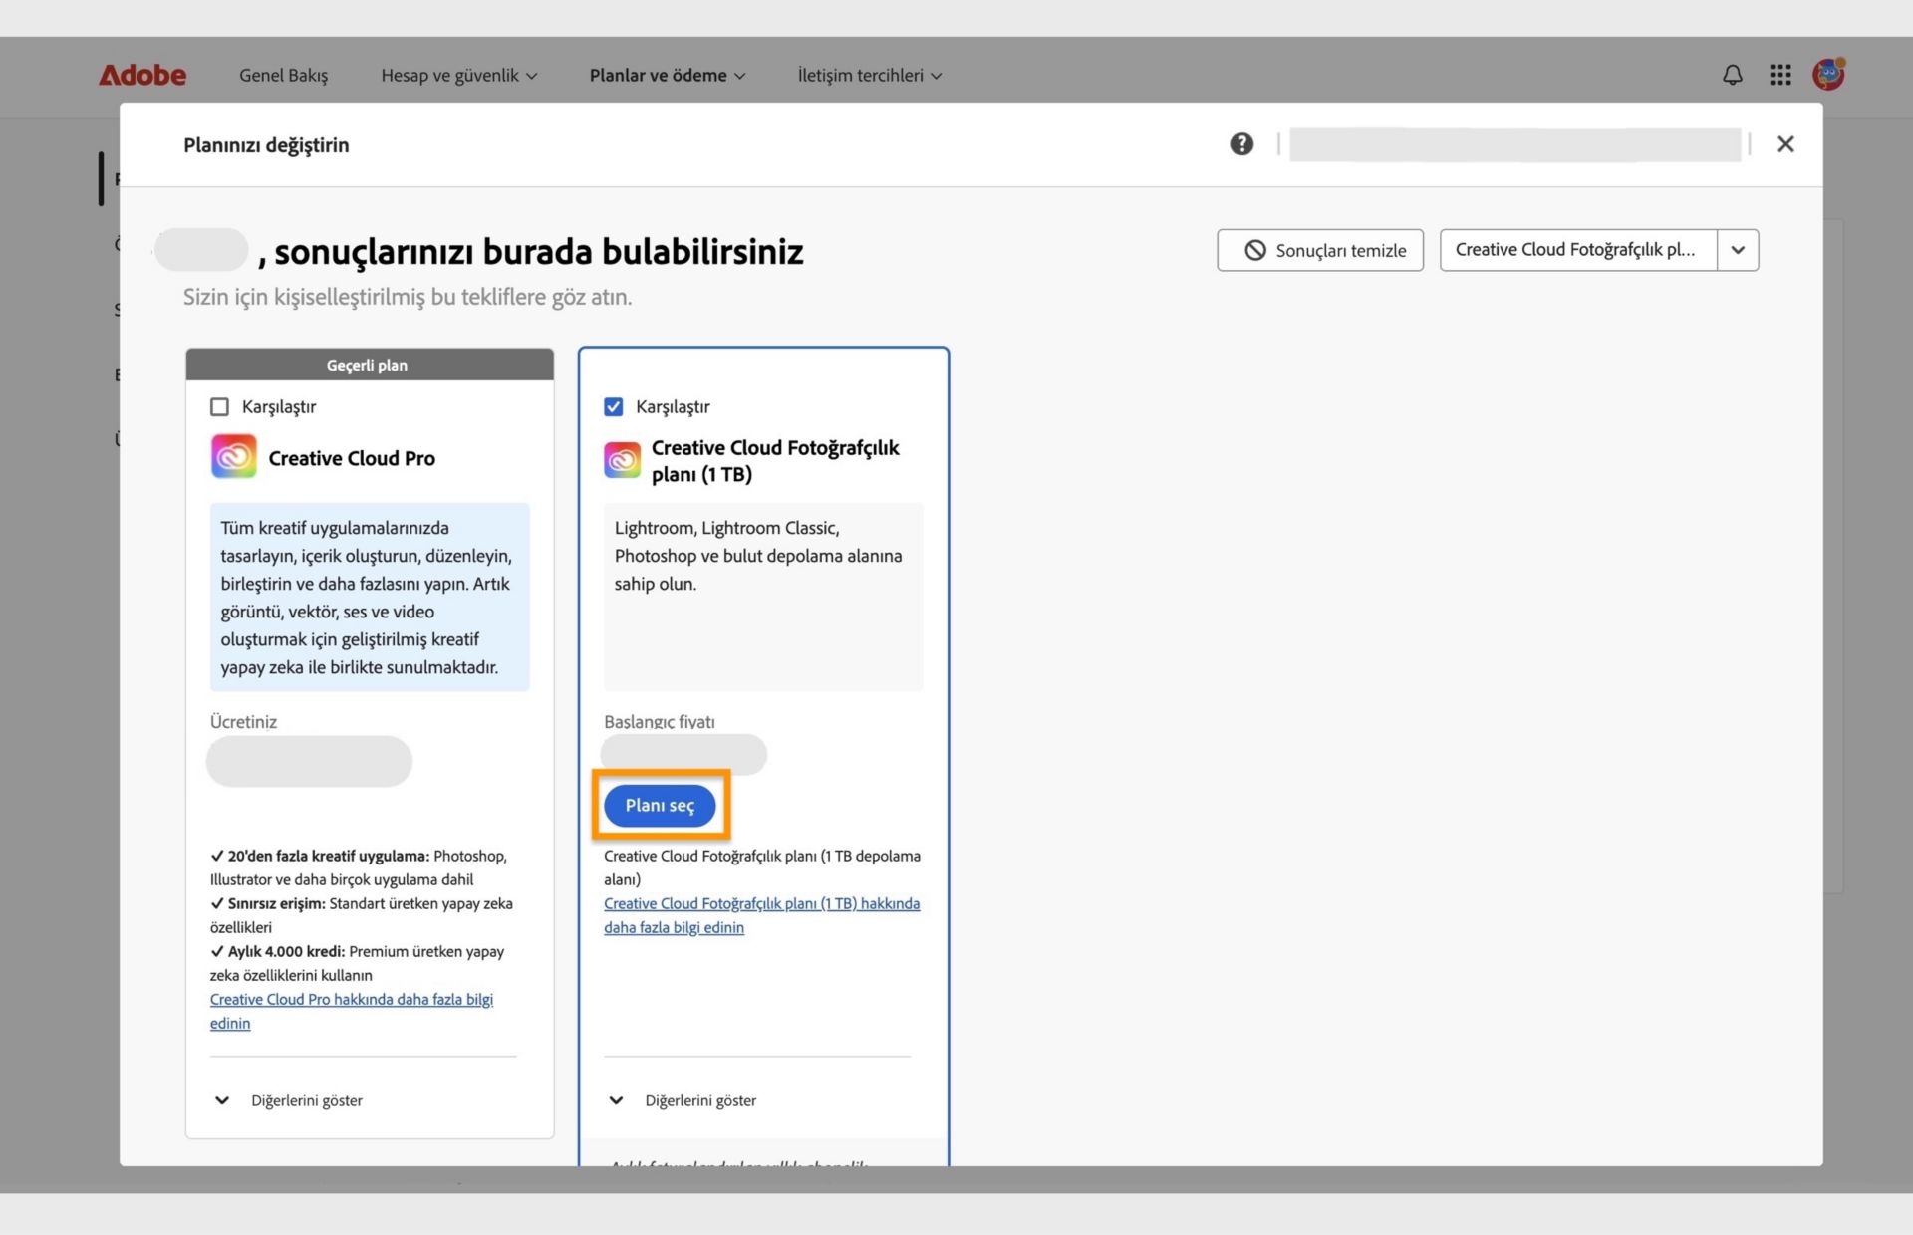
Task: Click the profile avatar icon
Action: [x=1828, y=74]
